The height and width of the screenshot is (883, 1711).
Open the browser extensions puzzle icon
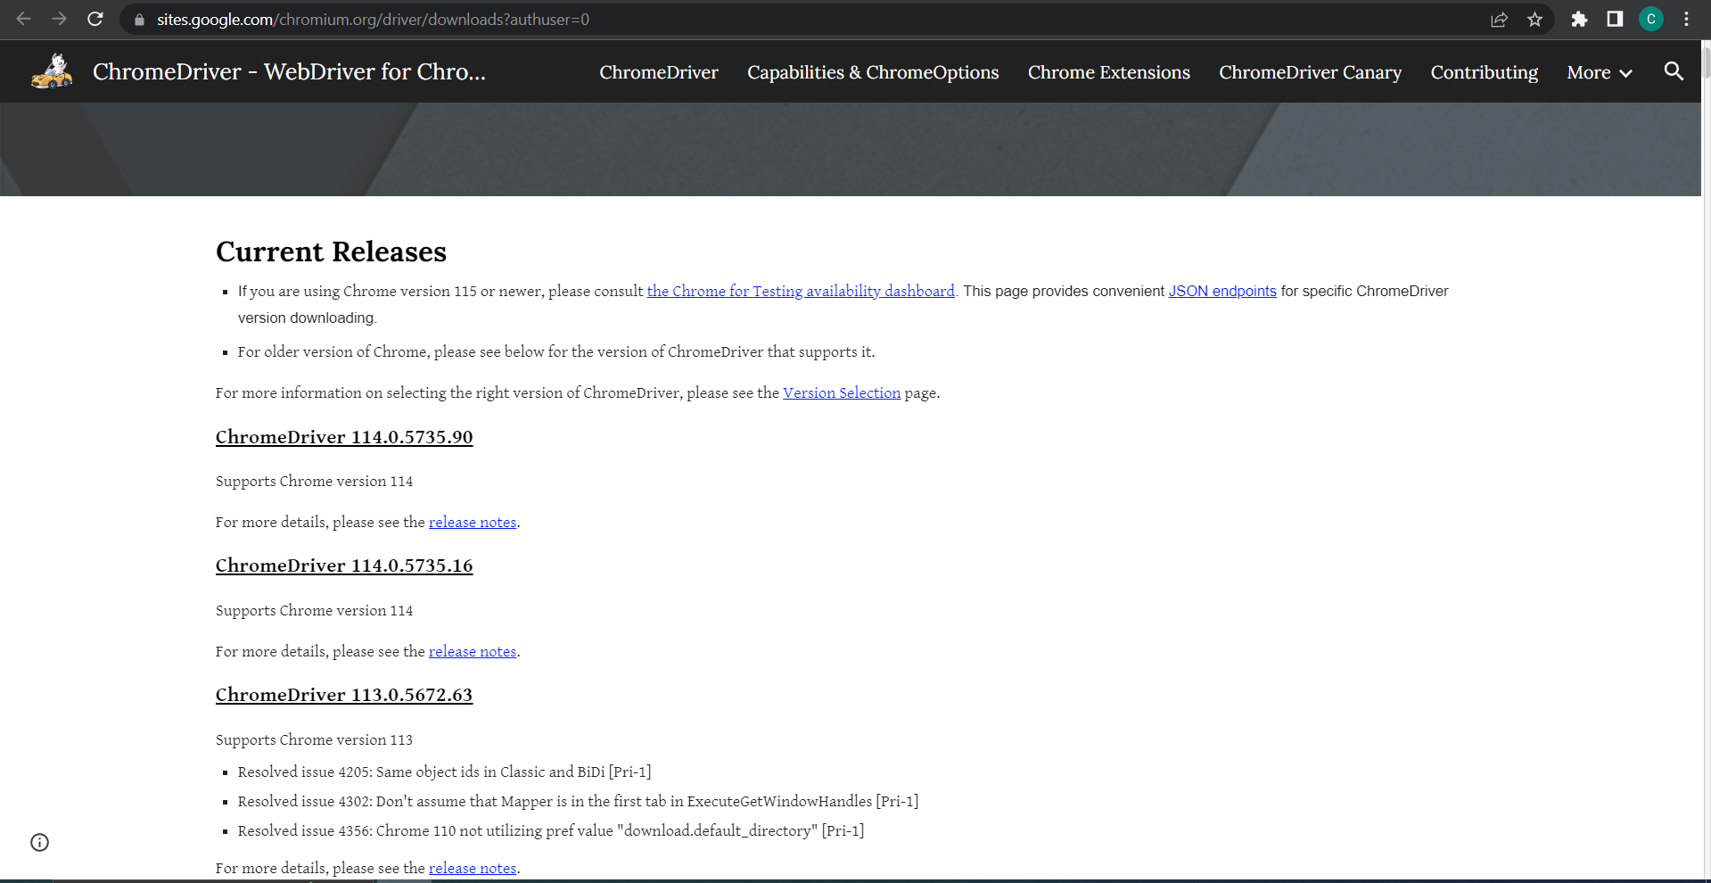click(x=1578, y=19)
